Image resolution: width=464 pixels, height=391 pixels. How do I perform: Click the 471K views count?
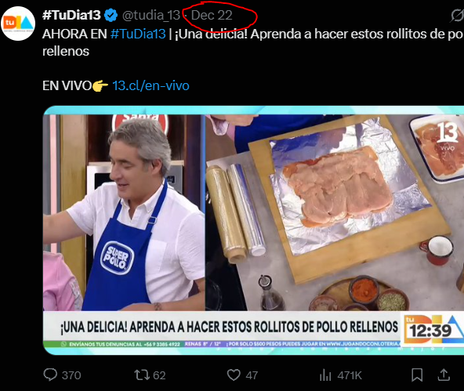[350, 375]
